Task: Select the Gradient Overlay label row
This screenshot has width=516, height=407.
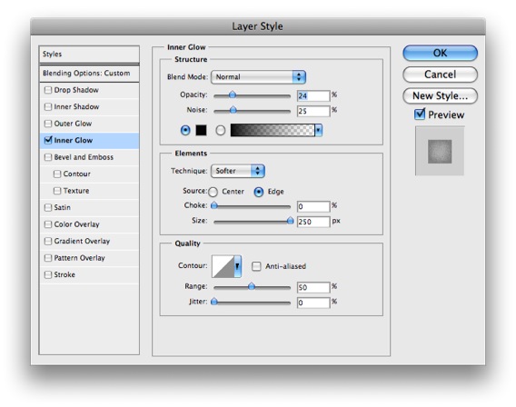Action: (x=89, y=241)
